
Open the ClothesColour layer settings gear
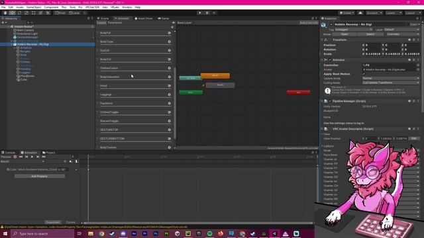[170, 68]
